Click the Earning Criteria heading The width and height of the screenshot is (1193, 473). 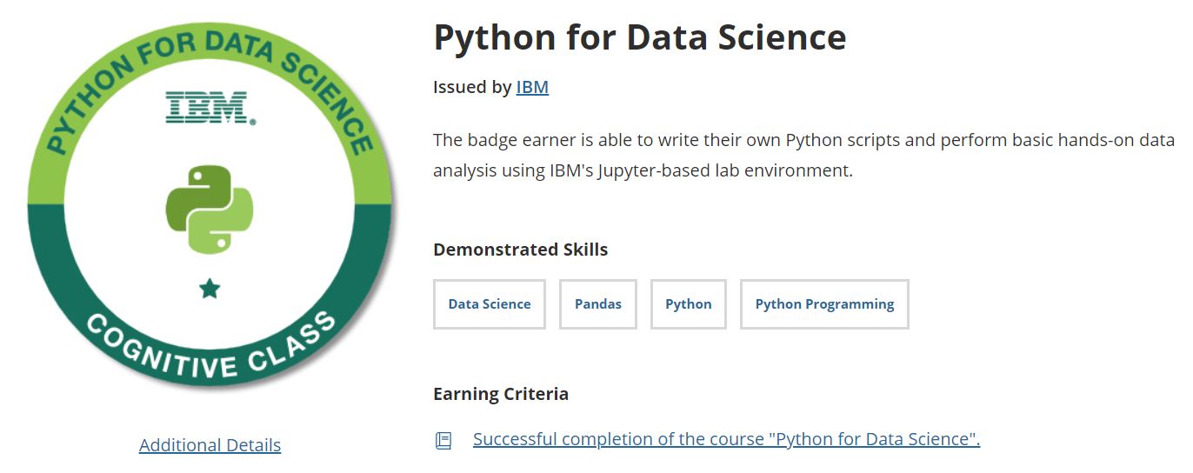pyautogui.click(x=501, y=394)
